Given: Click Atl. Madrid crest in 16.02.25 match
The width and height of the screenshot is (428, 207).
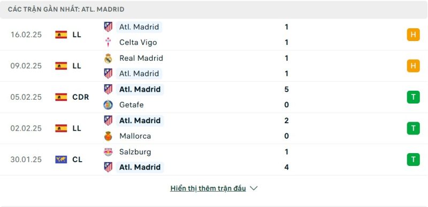Looking at the screenshot, I should click(x=108, y=27).
